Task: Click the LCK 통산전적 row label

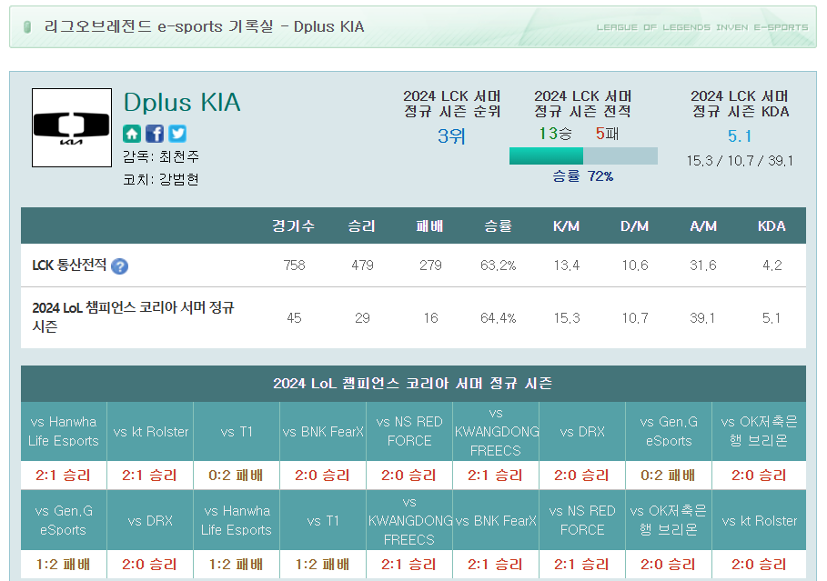Action: tap(69, 265)
